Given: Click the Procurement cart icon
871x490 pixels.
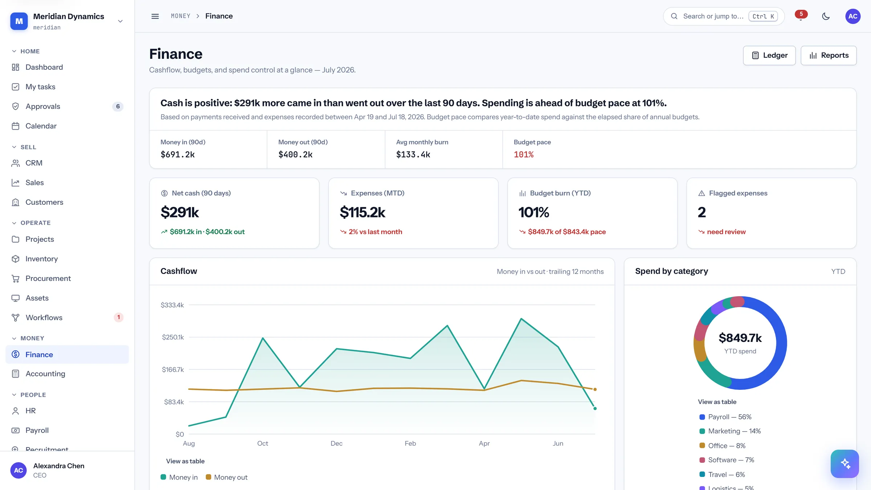Looking at the screenshot, I should pyautogui.click(x=16, y=278).
